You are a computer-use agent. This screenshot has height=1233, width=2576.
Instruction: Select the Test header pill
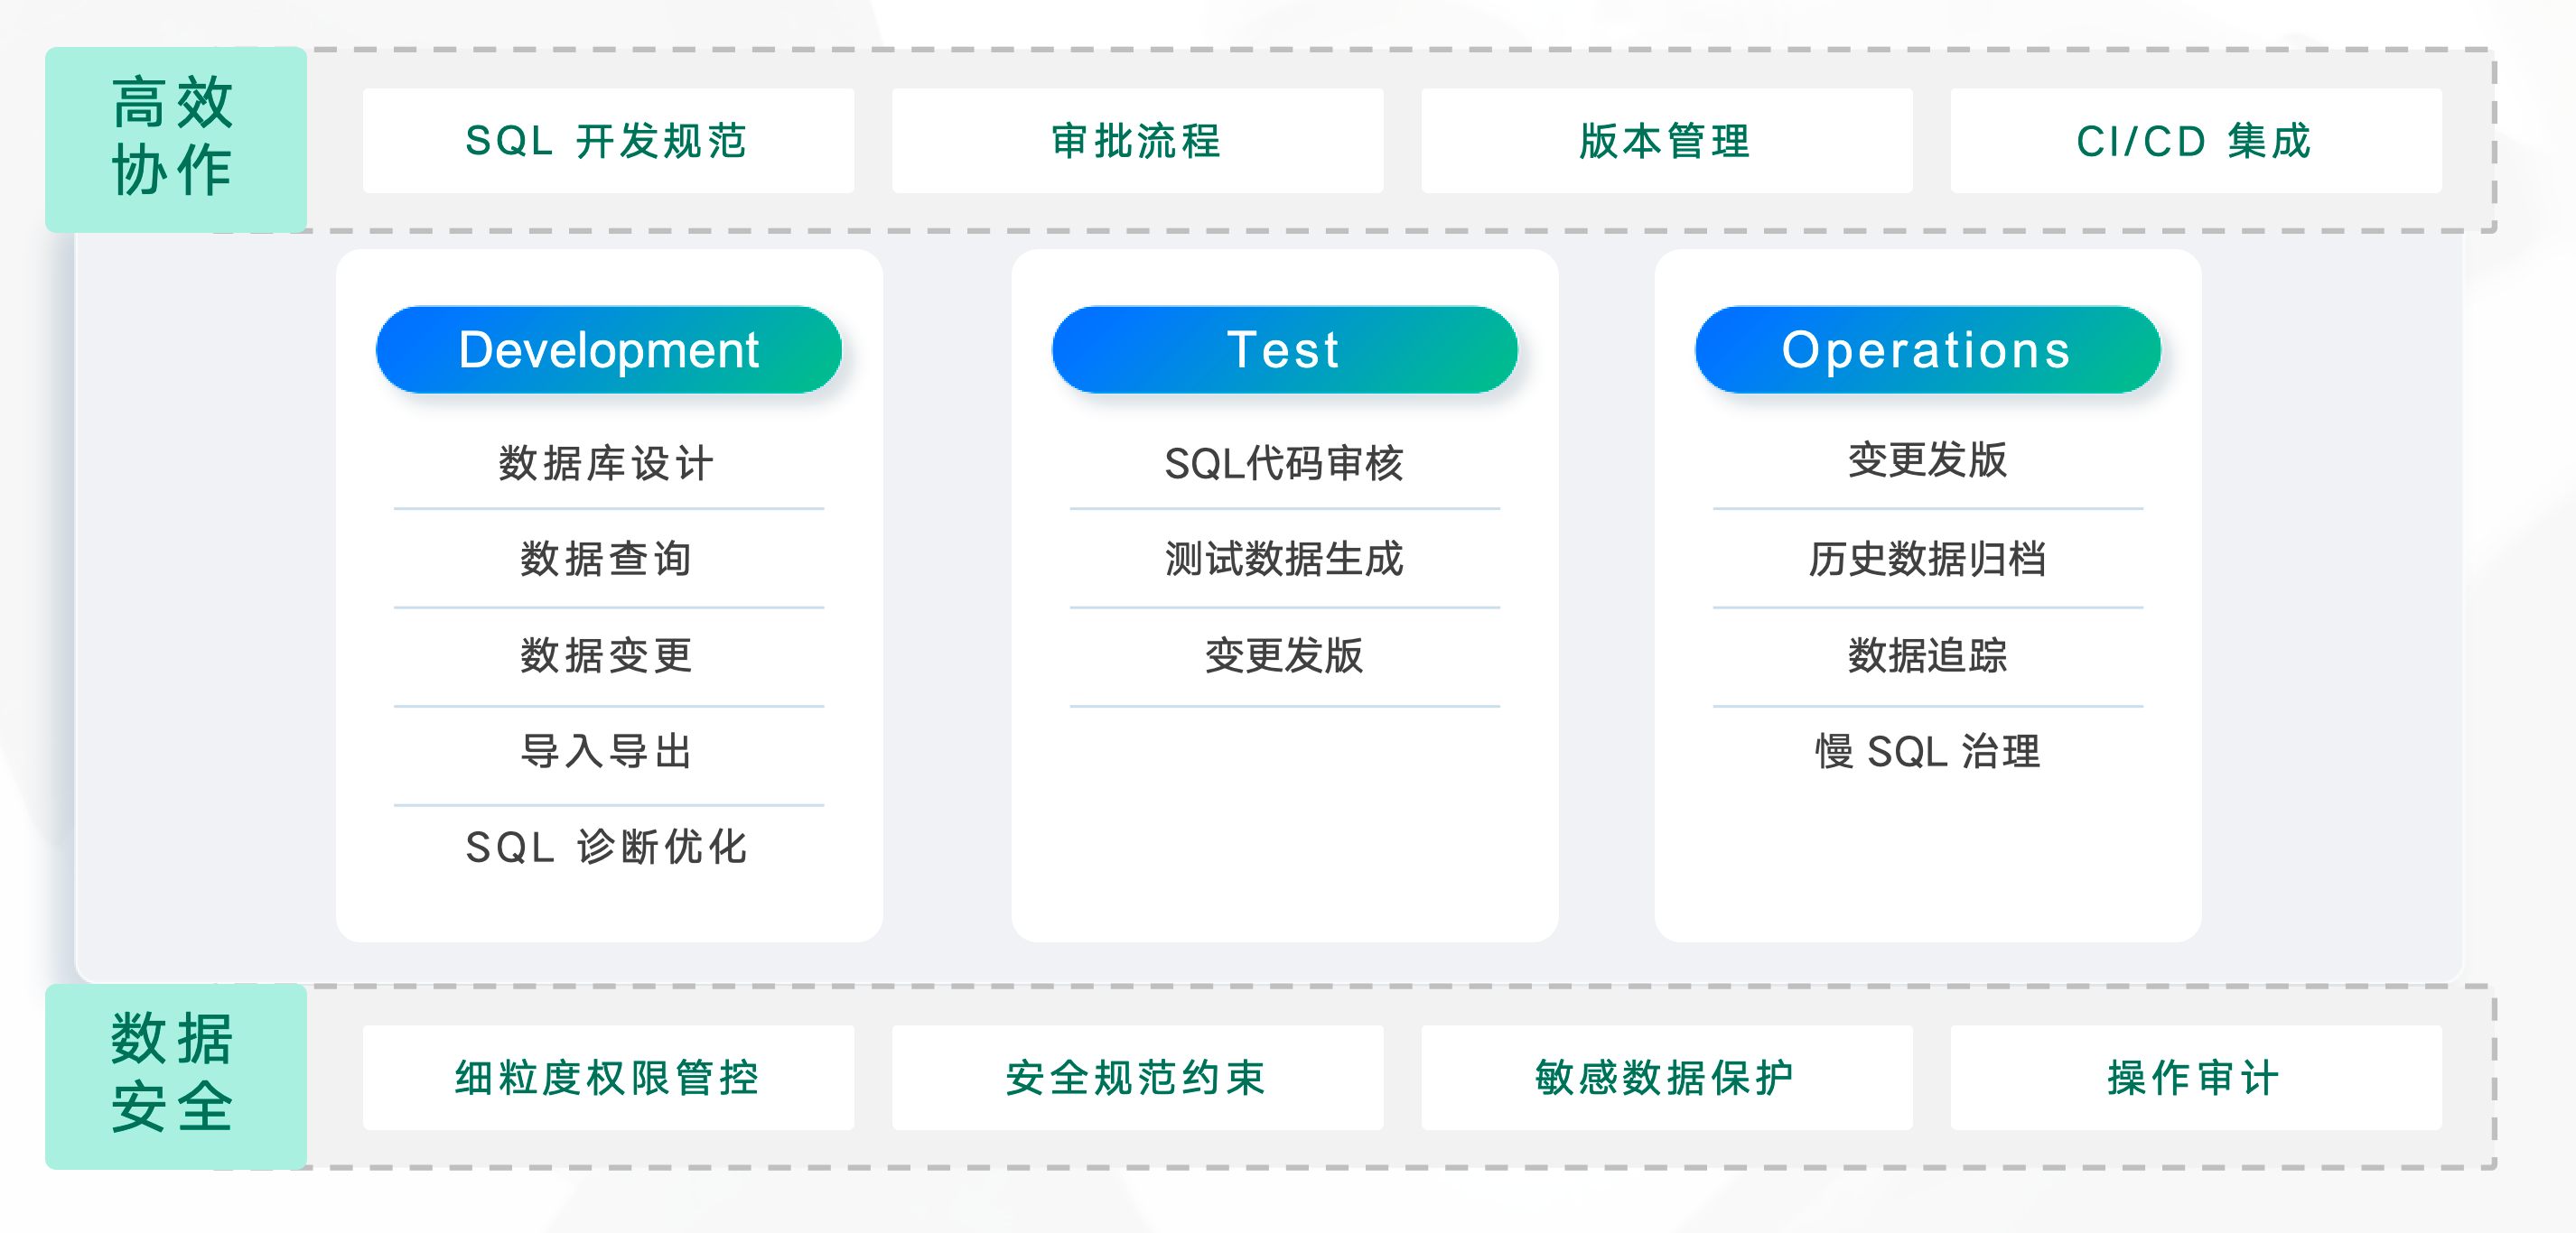[x=1284, y=349]
